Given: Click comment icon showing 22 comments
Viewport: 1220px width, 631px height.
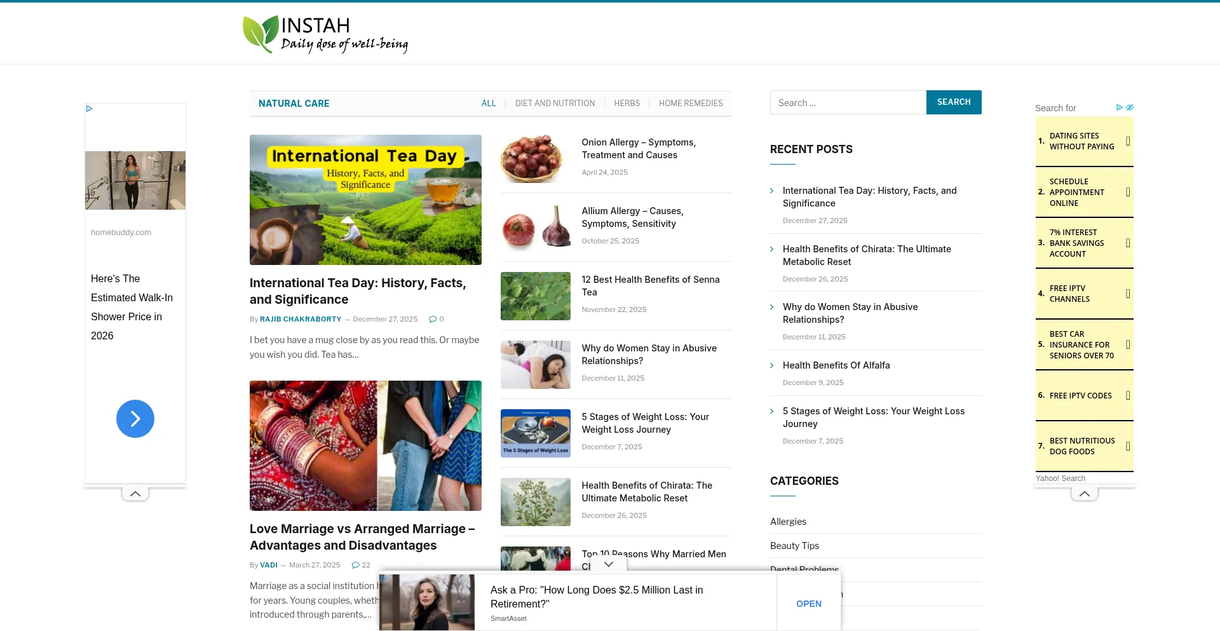Looking at the screenshot, I should point(356,565).
